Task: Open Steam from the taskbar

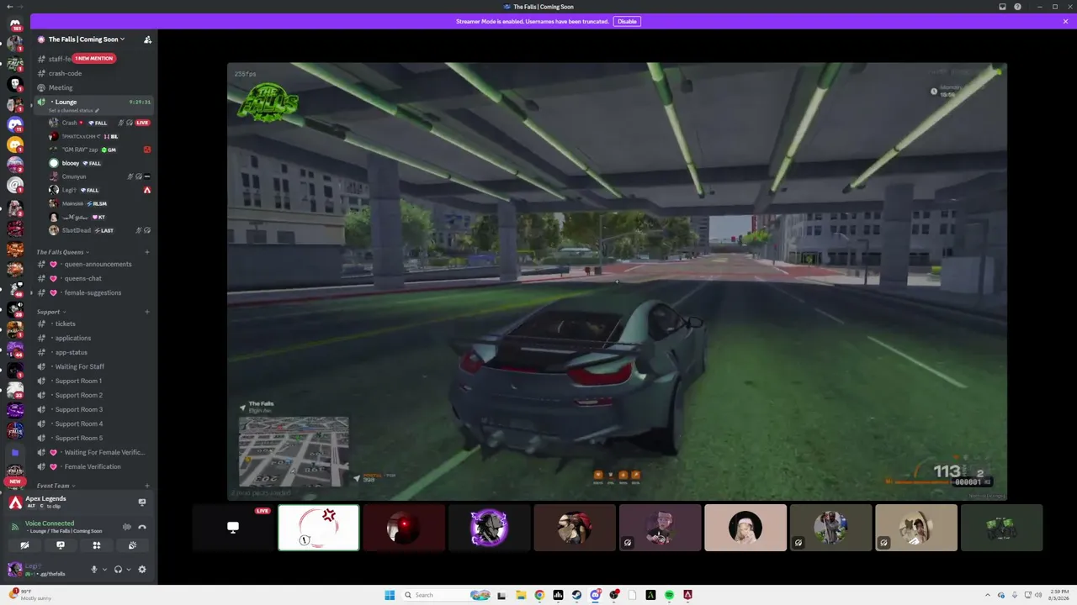Action: [576, 595]
